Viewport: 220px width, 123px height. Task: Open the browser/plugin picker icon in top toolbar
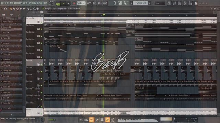pos(190,3)
